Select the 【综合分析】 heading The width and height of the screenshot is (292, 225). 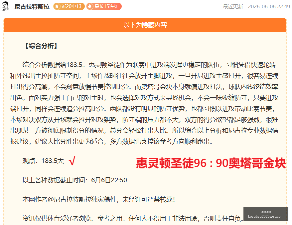click(x=41, y=46)
